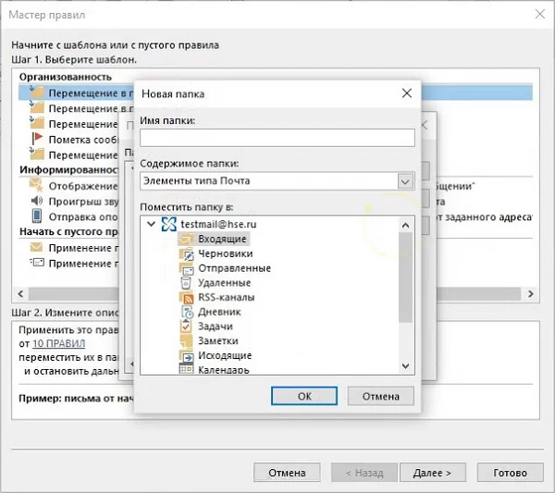Click the Черновики drafts folder icon
Image resolution: width=555 pixels, height=493 pixels.
(x=185, y=253)
